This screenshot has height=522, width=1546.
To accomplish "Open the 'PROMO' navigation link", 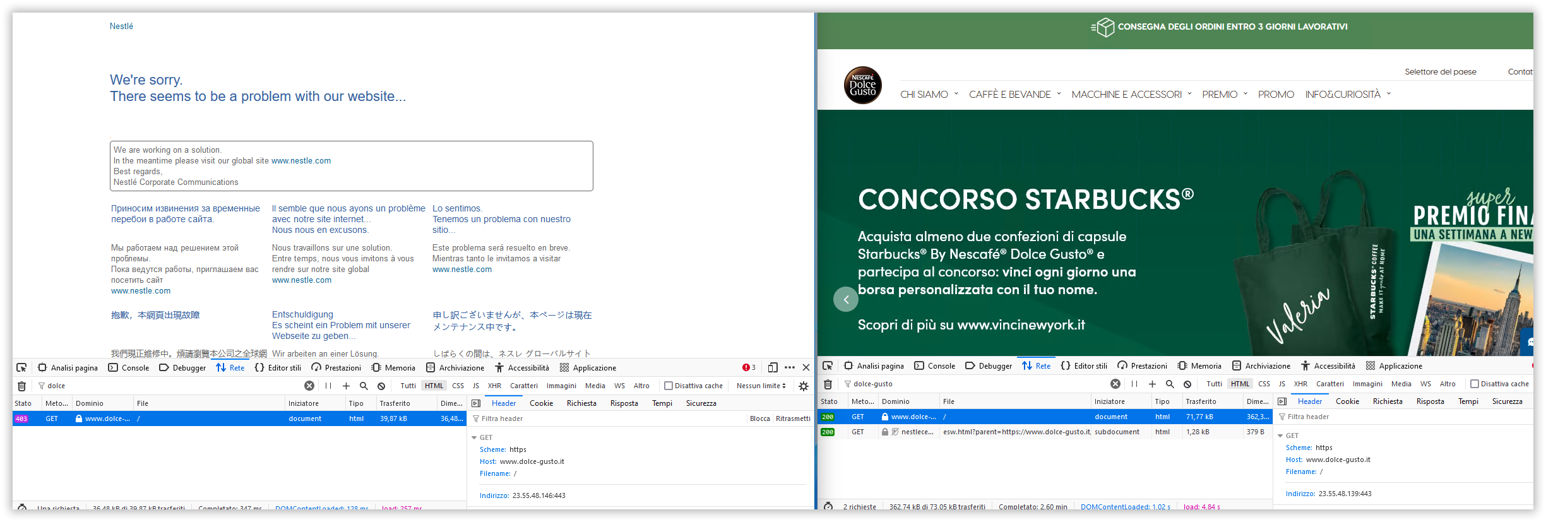I will tap(1276, 94).
